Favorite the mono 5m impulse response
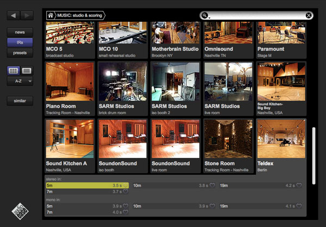This screenshot has height=227, width=326. (x=126, y=206)
